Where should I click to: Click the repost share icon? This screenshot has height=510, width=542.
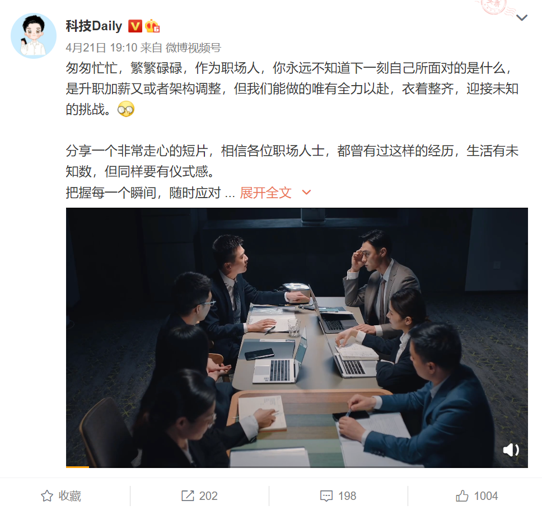[x=188, y=496]
